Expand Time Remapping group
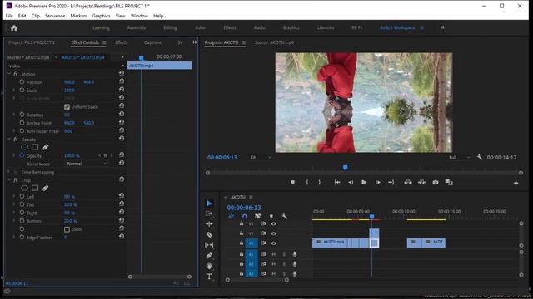Screen dimensions: 533x299 point(9,172)
